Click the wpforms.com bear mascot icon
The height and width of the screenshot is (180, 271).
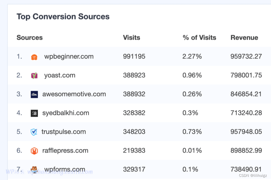pos(34,169)
